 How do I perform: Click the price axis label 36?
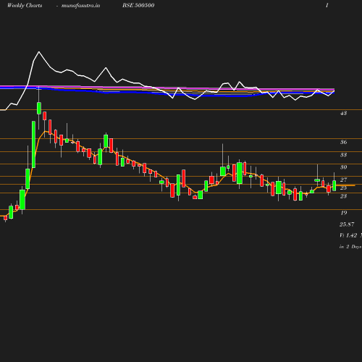(x=344, y=142)
